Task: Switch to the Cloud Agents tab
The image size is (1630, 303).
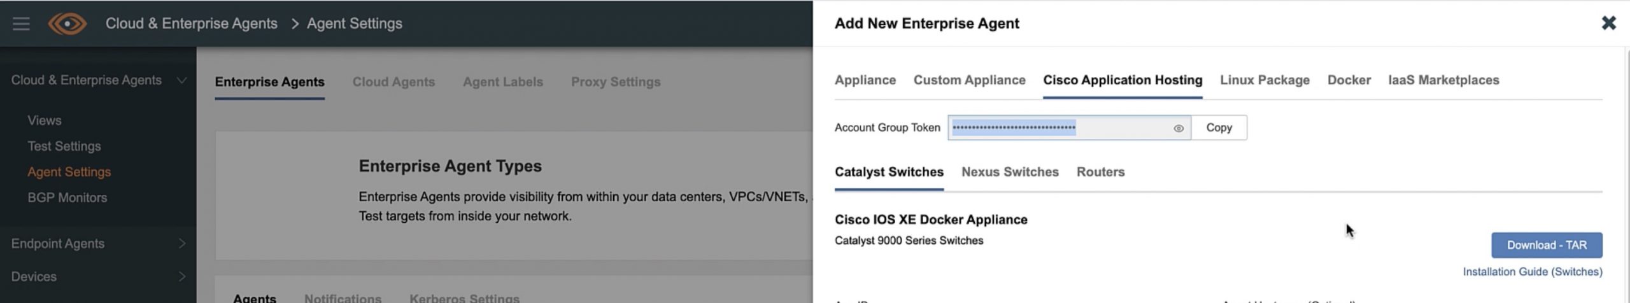Action: point(393,82)
